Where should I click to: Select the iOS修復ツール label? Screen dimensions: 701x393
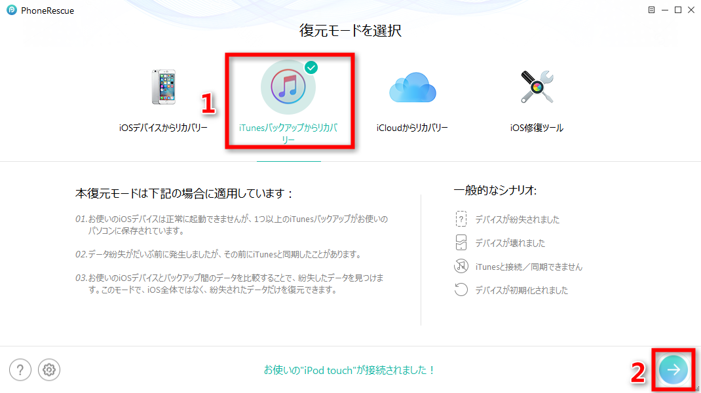537,128
